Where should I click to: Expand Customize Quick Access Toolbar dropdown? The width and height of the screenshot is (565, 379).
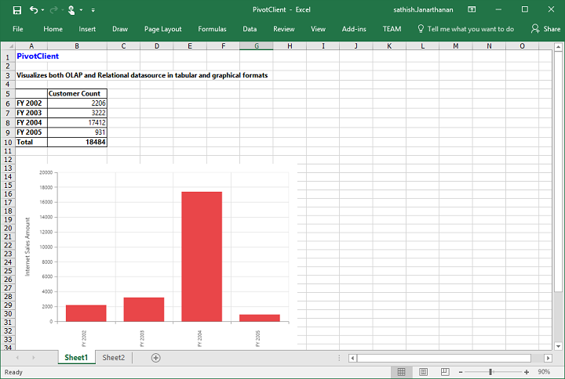(x=93, y=9)
